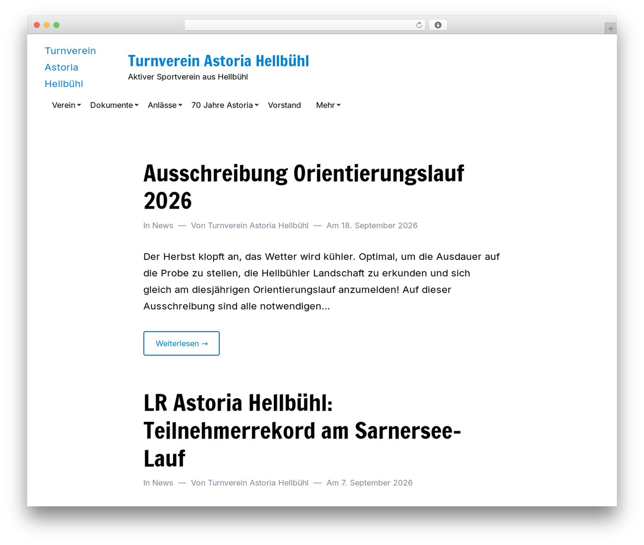Expand the 70 Jahre Astoria menu

click(225, 105)
